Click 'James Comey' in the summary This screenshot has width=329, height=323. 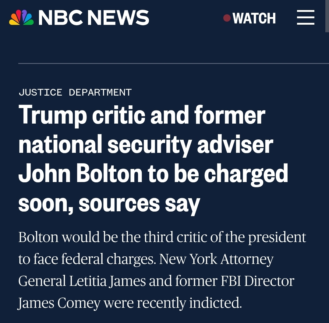(x=59, y=303)
